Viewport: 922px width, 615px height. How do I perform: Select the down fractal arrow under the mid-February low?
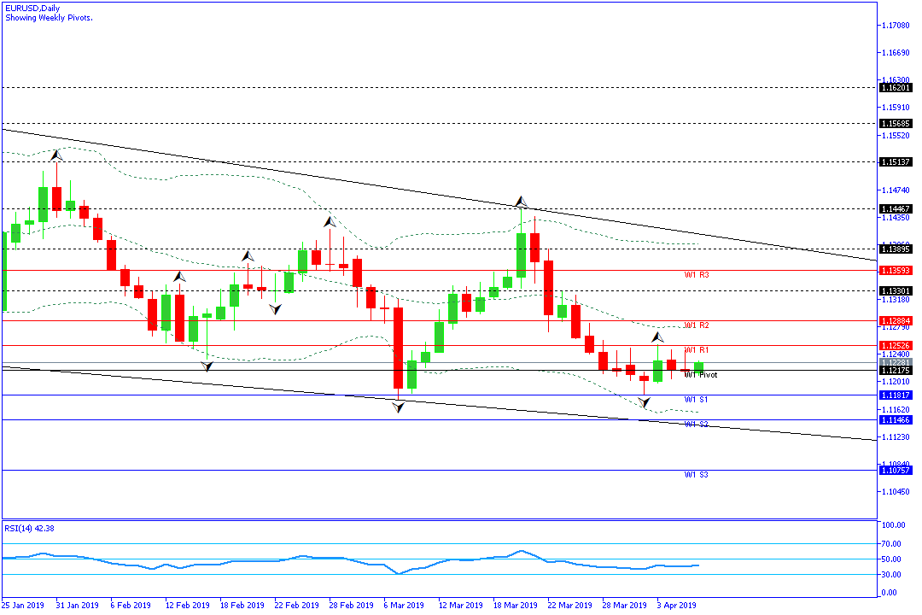click(207, 366)
